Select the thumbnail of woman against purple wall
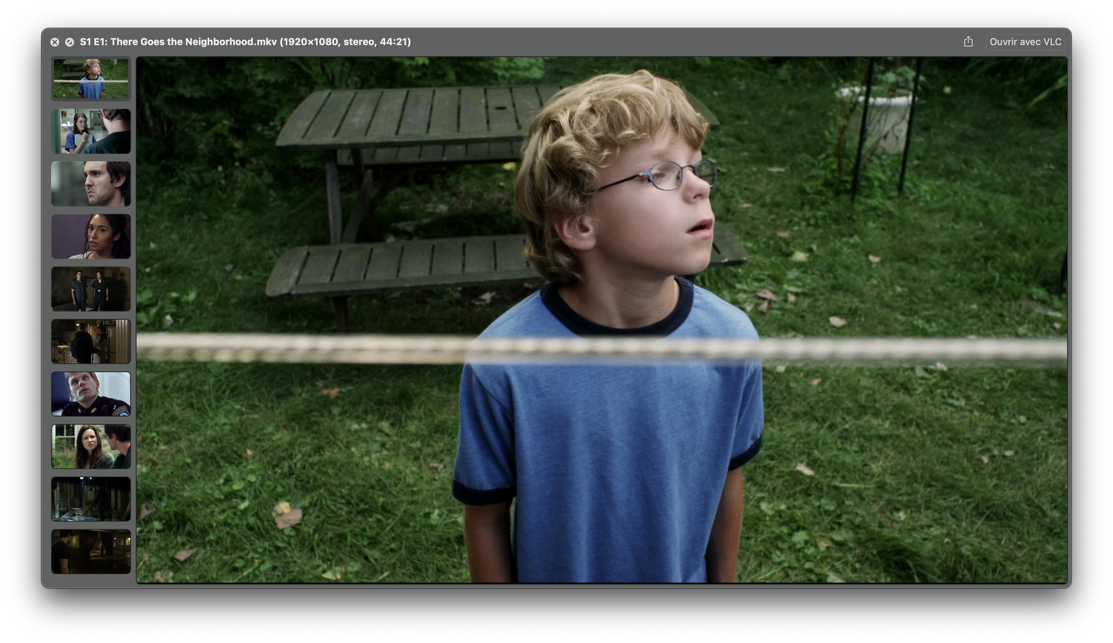 pos(91,236)
